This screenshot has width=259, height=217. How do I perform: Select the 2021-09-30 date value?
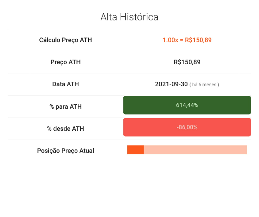[171, 84]
